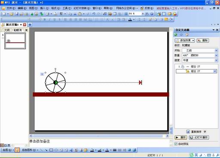Screen dimensions: 220x158
Task: Expand the 速度 speed dropdown
Action: pos(216,60)
